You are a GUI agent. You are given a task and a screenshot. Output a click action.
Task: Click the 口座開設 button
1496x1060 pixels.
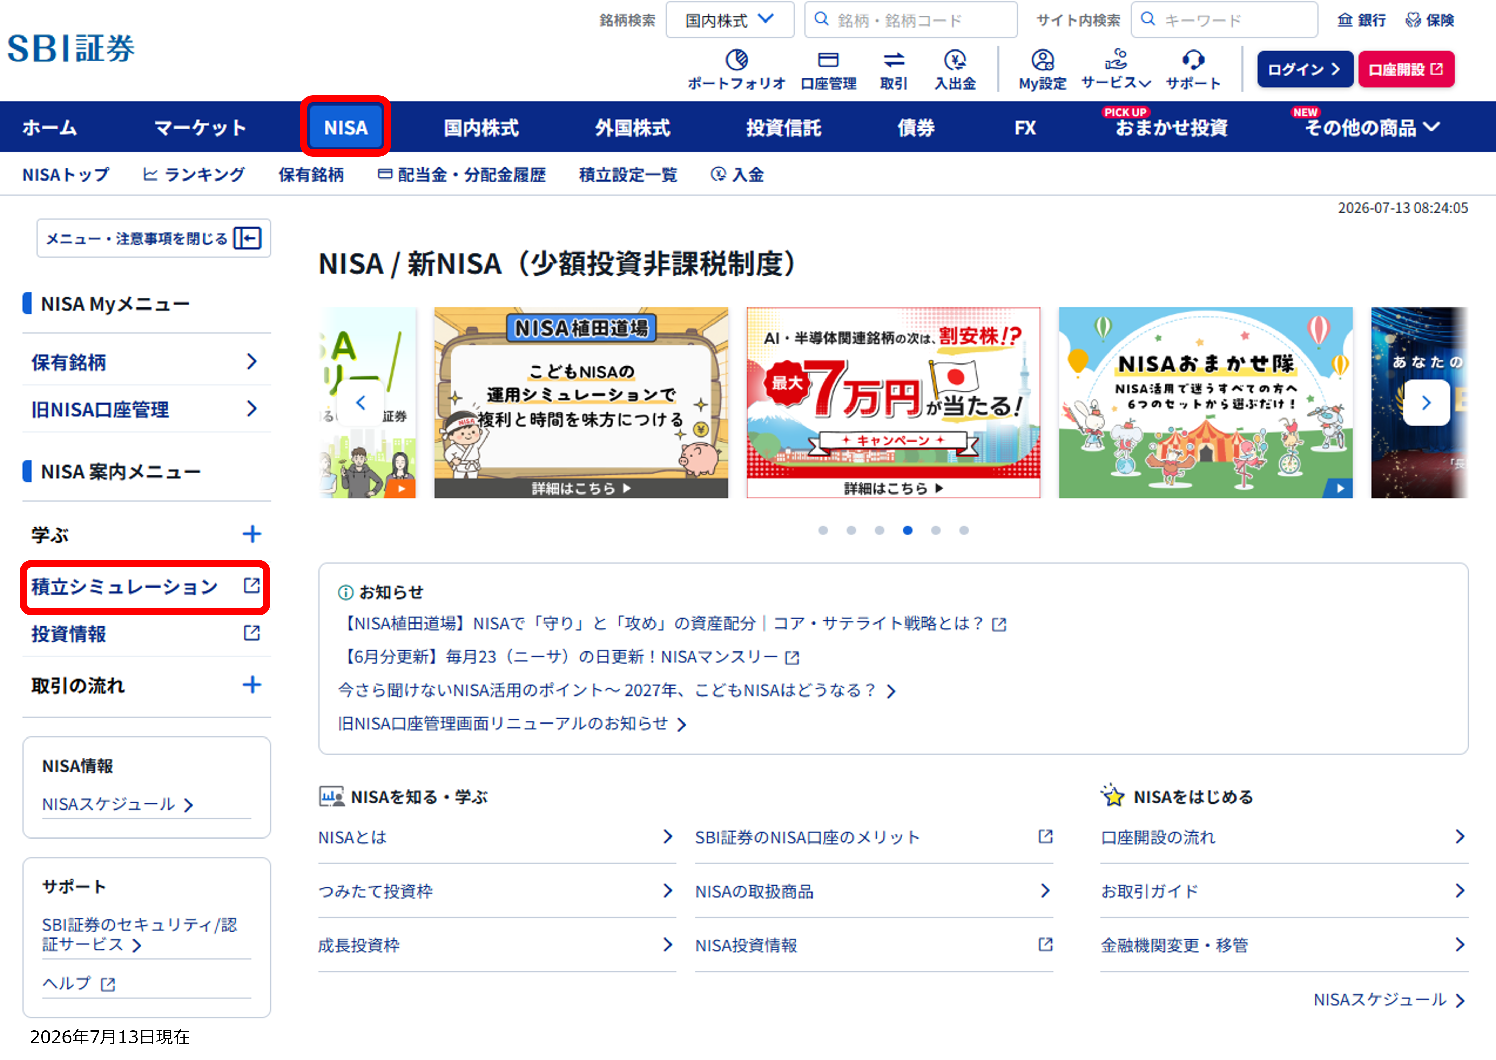[x=1406, y=69]
